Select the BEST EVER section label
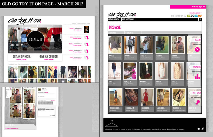This screenshot has height=137, width=213. (197, 93)
